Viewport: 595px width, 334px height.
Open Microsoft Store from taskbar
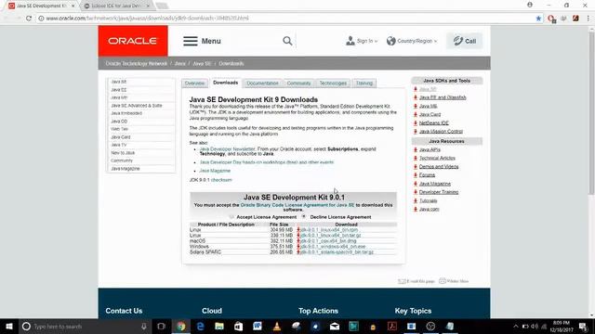[238, 326]
